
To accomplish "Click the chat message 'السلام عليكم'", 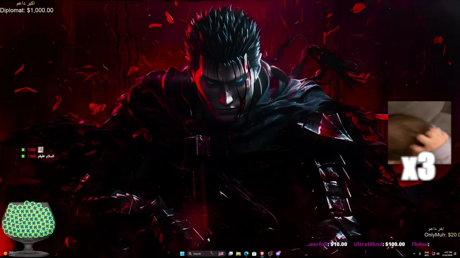I will pos(46,156).
